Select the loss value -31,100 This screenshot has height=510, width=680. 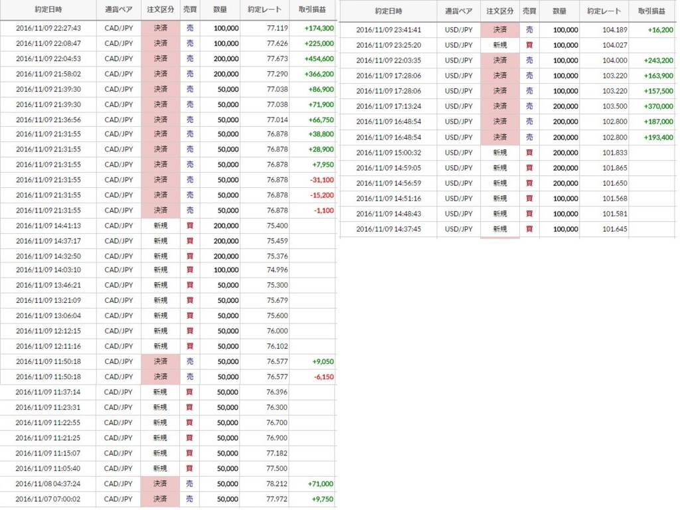pos(322,180)
